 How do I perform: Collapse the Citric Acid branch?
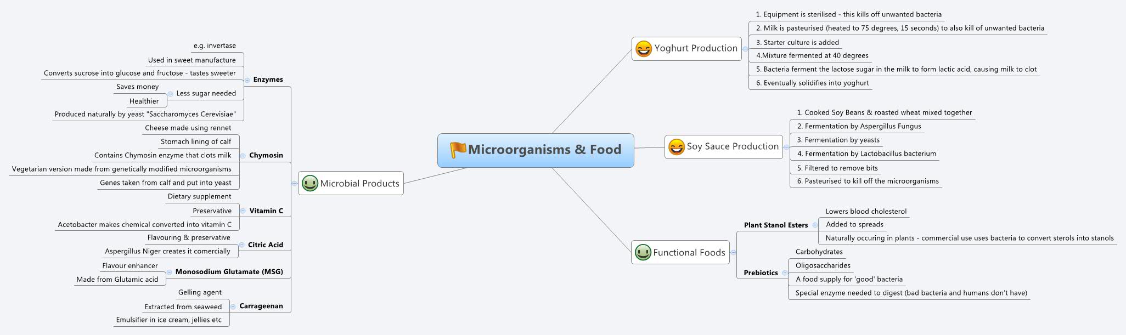click(242, 245)
